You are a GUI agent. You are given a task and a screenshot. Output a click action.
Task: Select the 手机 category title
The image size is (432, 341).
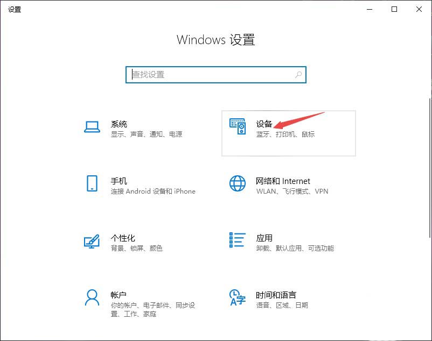[119, 181]
